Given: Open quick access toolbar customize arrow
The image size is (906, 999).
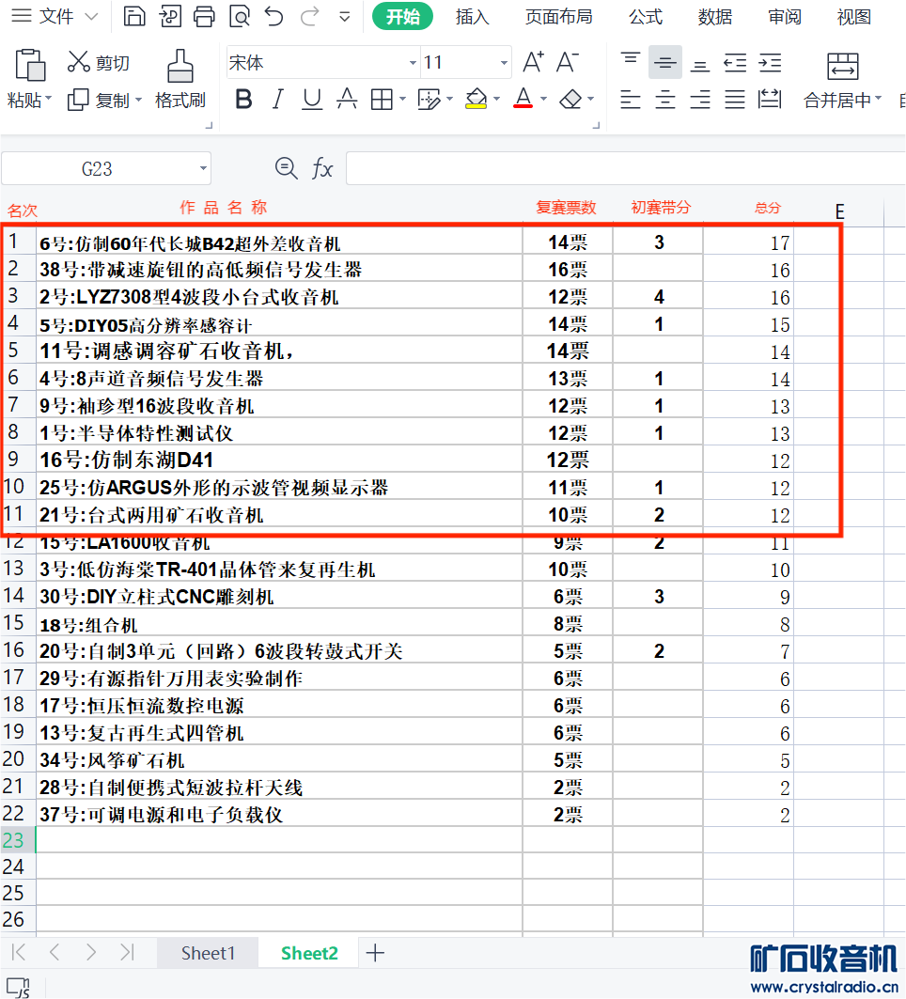Looking at the screenshot, I should 345,17.
